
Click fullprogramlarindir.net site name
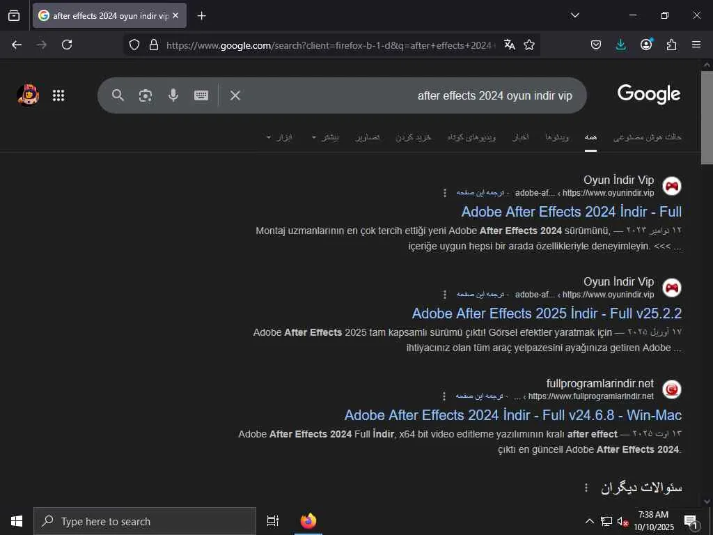pyautogui.click(x=600, y=384)
